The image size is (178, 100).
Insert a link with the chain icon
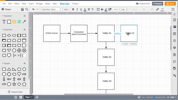[157, 9]
